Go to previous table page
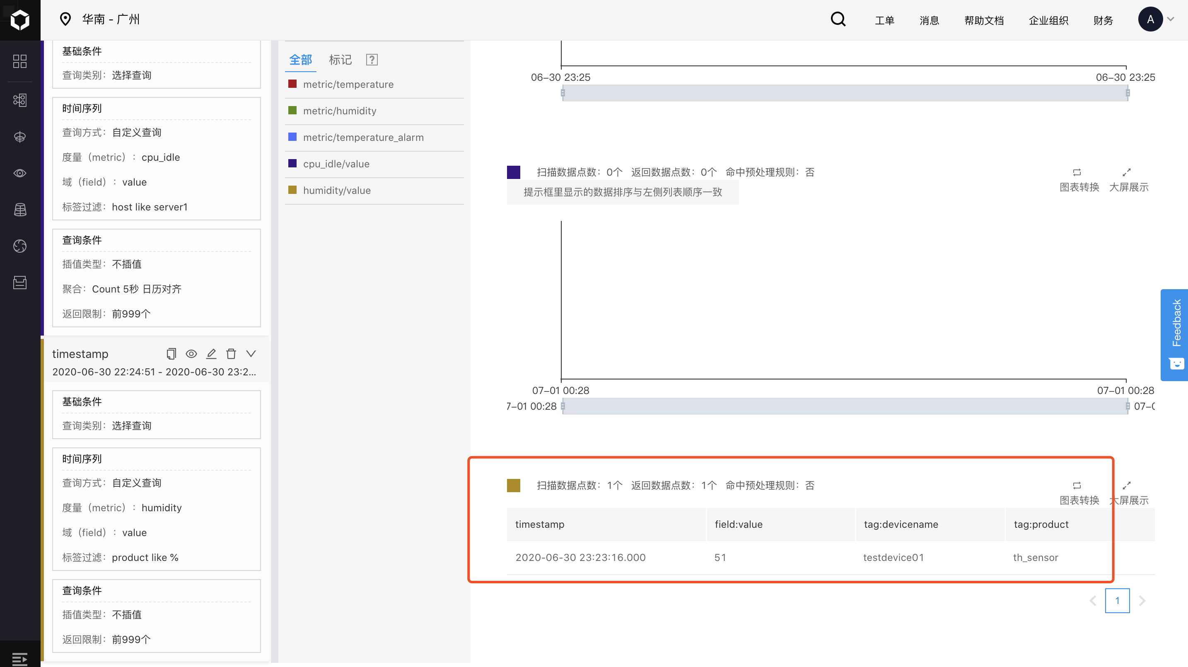1188x667 pixels. point(1093,601)
